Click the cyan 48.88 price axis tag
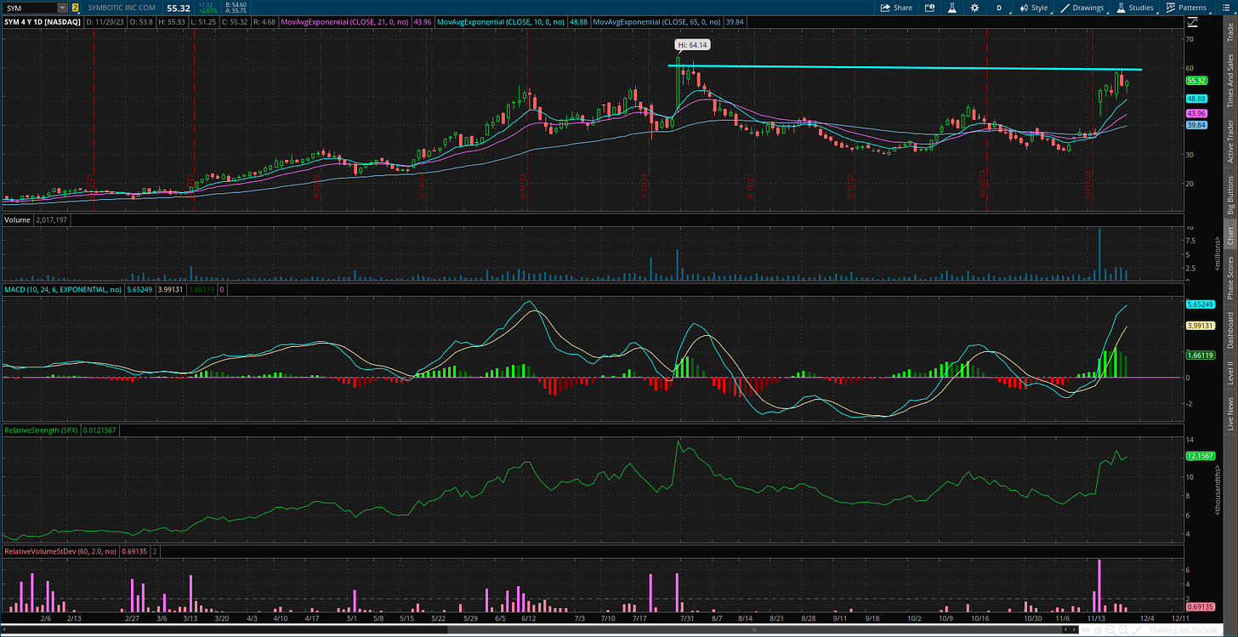The image size is (1238, 637). pyautogui.click(x=1196, y=99)
